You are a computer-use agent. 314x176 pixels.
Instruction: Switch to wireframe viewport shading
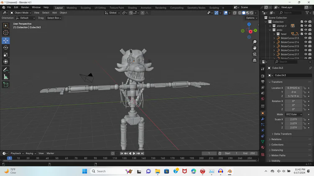coord(240,13)
